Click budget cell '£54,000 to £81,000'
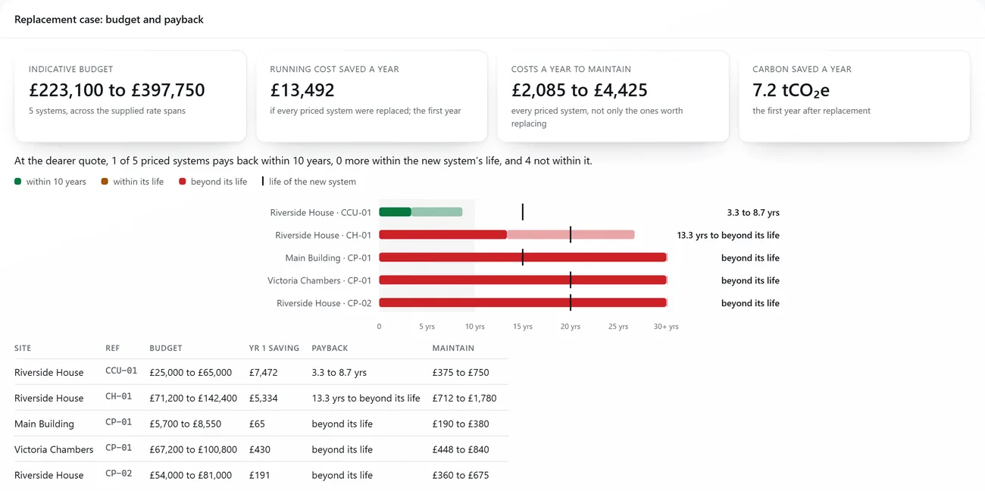 point(191,476)
